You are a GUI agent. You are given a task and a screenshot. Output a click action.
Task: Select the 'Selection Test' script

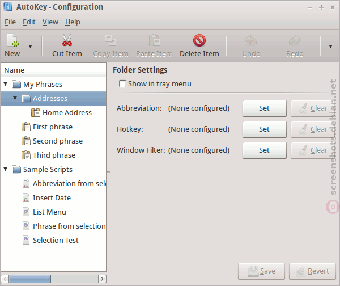tap(56, 240)
